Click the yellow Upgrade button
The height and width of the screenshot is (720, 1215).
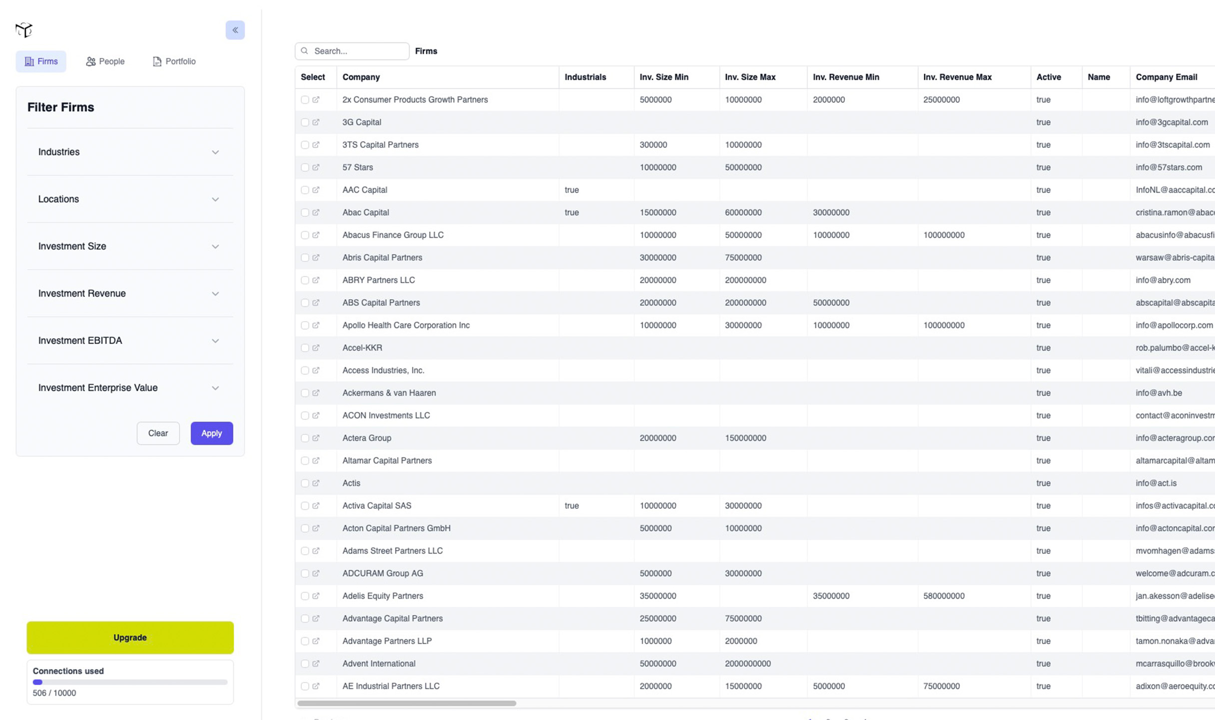pyautogui.click(x=130, y=638)
